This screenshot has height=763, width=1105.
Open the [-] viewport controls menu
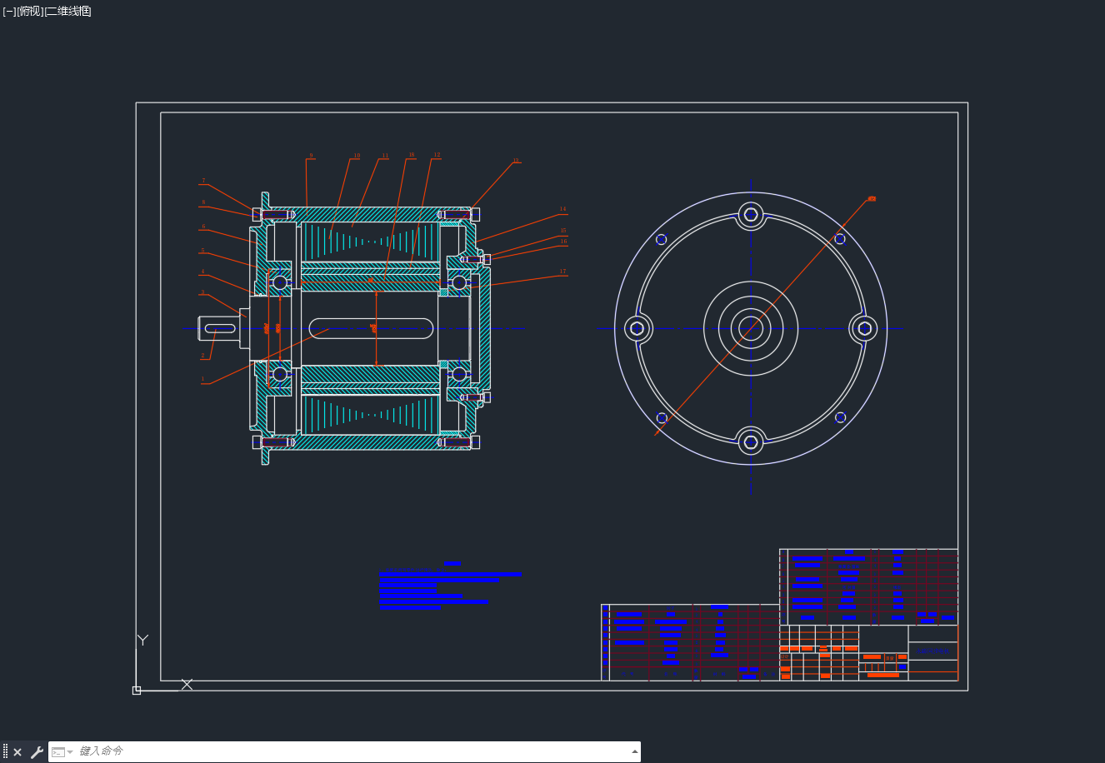(x=9, y=11)
